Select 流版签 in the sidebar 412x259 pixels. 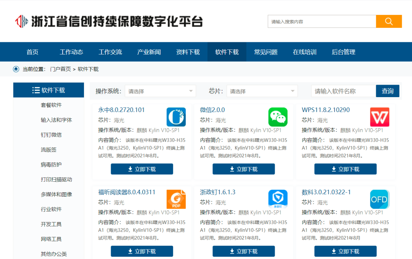[48, 150]
